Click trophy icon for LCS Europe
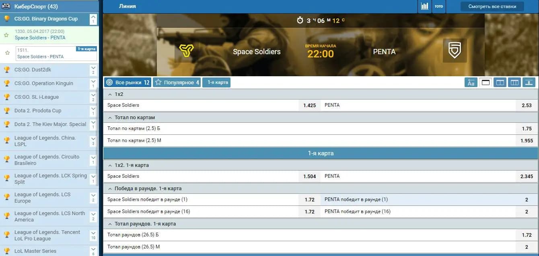The height and width of the screenshot is (256, 539). (x=7, y=197)
